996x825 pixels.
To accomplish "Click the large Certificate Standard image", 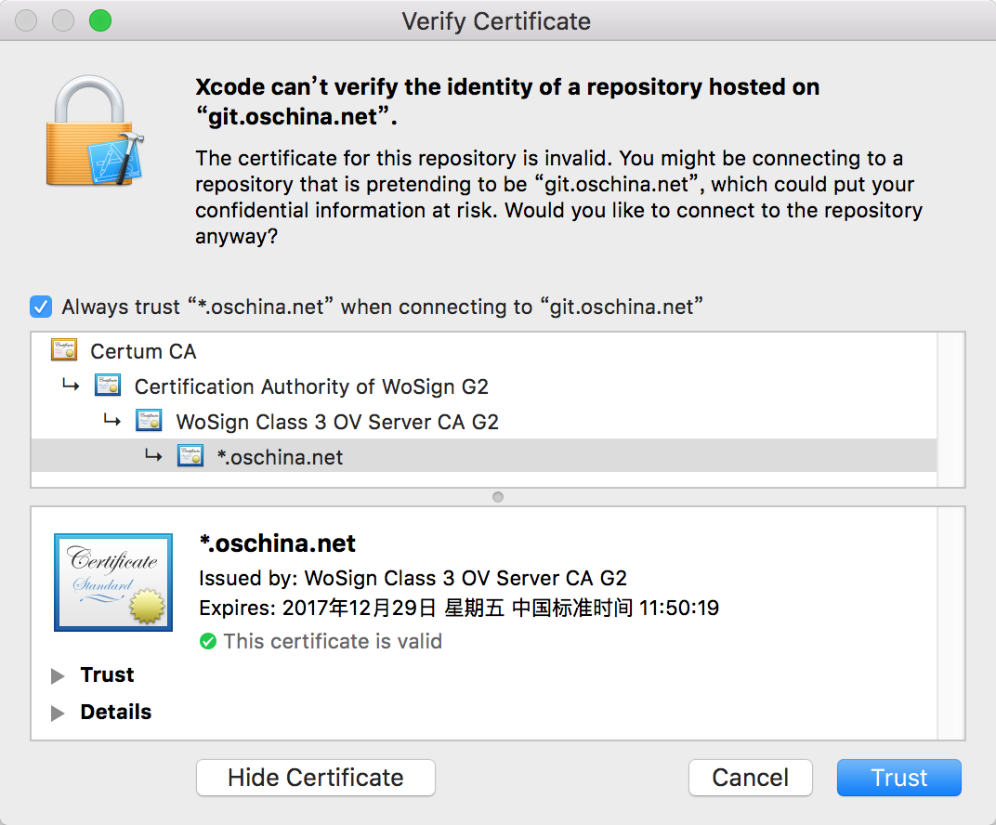I will tap(113, 583).
